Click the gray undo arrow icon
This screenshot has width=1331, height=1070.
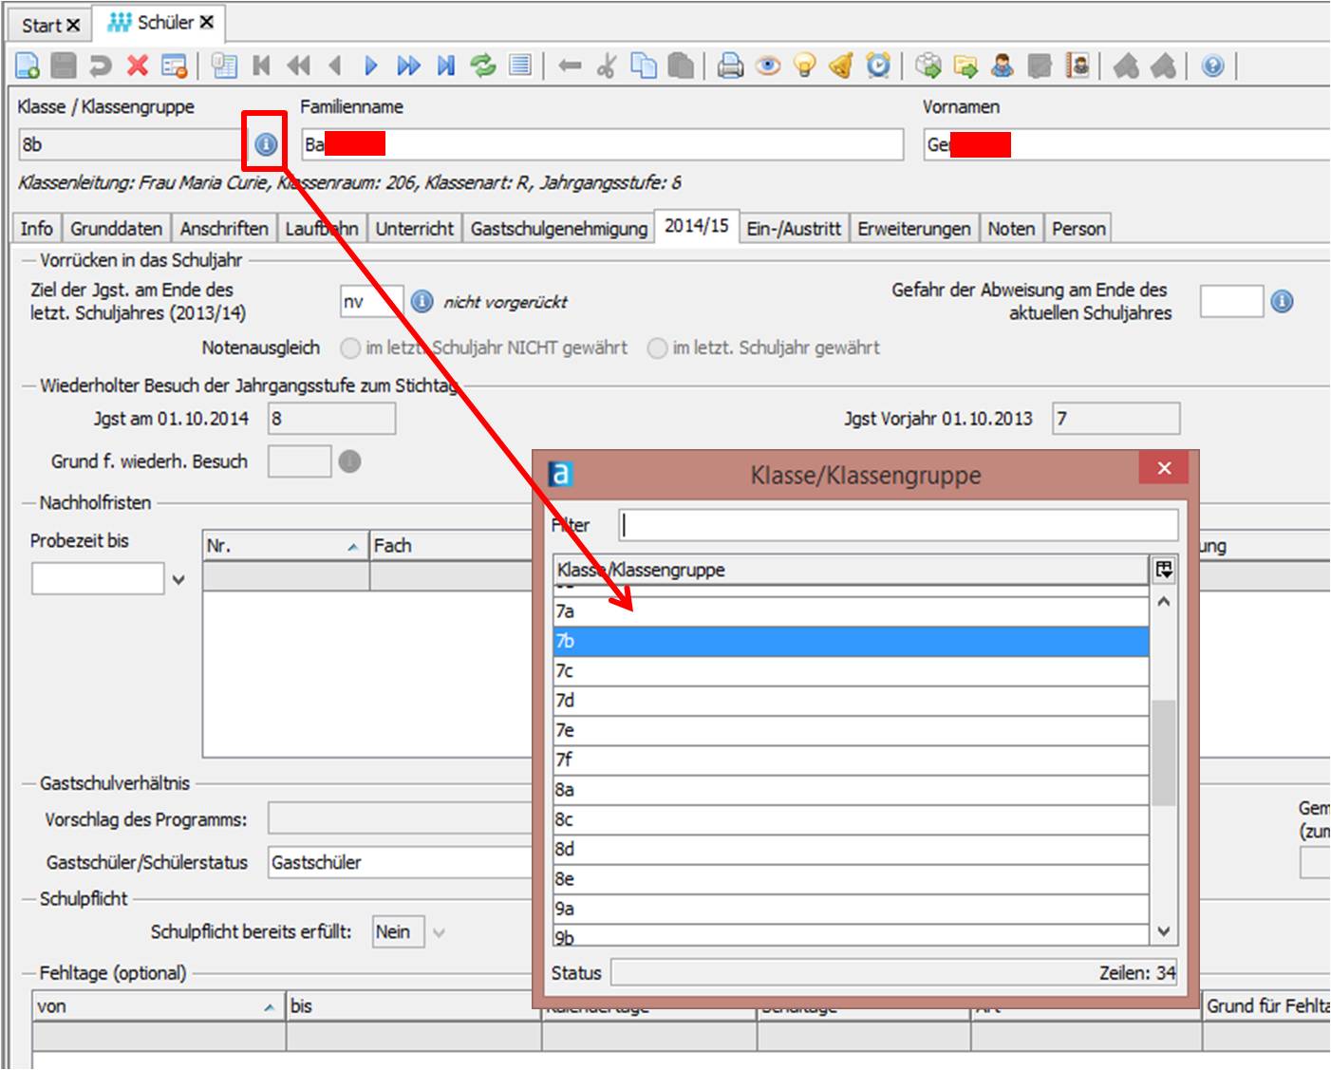tap(100, 66)
